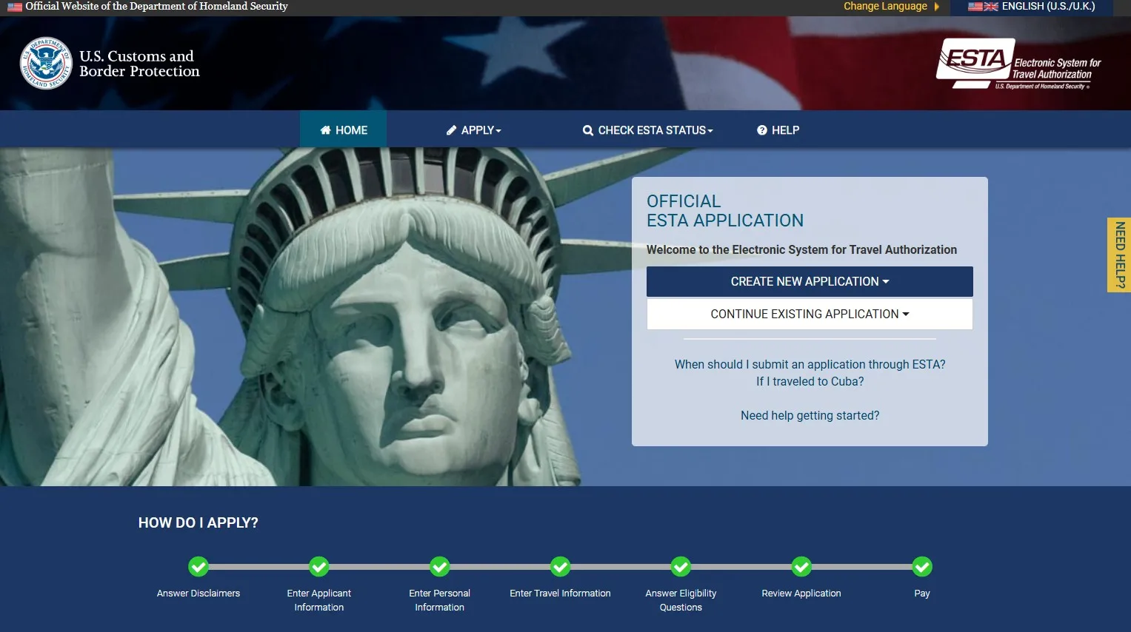Click the Homeland Security seal logo
The height and width of the screenshot is (632, 1131).
tap(46, 64)
